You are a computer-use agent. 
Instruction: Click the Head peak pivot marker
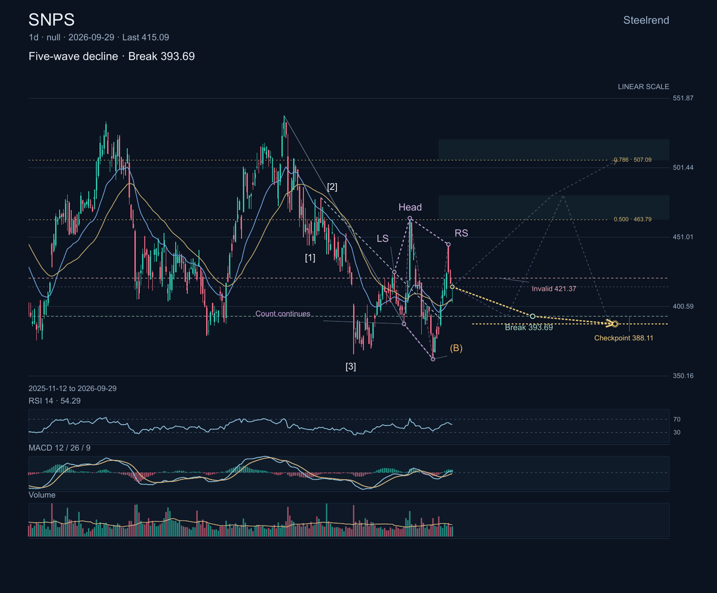click(410, 219)
